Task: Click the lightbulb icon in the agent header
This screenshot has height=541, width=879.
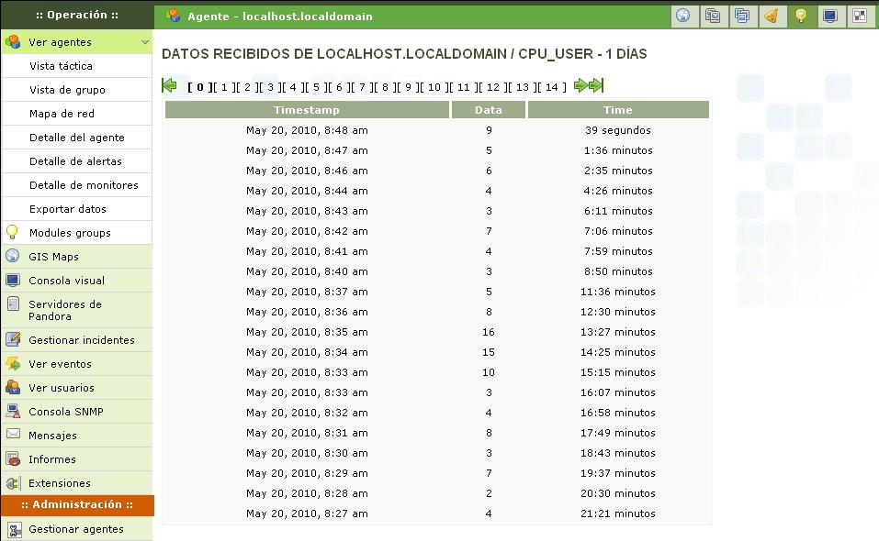Action: click(801, 16)
